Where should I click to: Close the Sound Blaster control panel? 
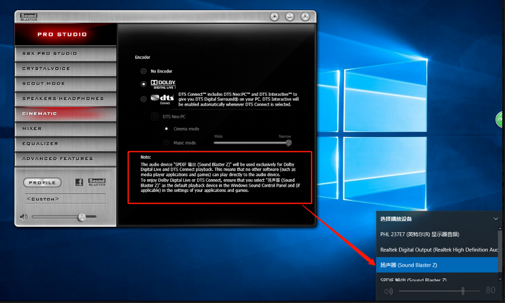(305, 16)
